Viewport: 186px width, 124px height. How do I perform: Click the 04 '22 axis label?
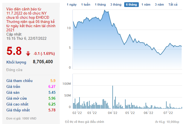(x=113, y=113)
